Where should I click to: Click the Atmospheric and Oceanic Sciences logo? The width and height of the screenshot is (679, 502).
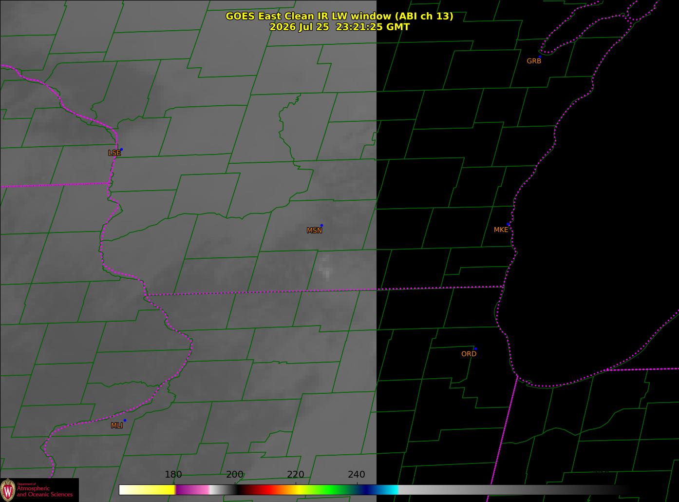coord(39,490)
